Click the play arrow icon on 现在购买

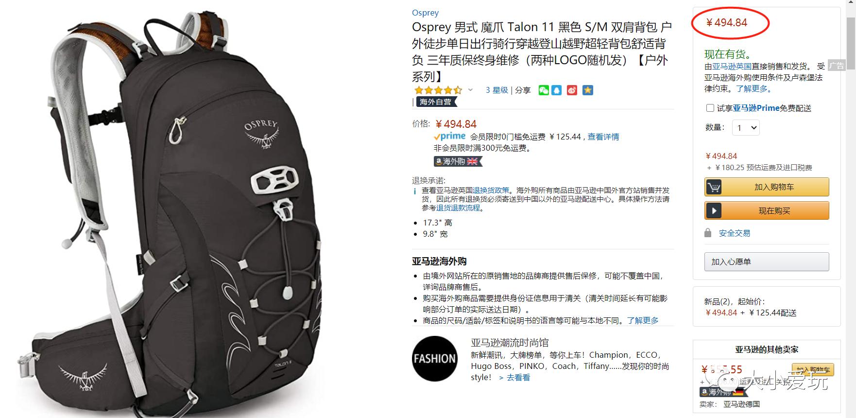[714, 211]
